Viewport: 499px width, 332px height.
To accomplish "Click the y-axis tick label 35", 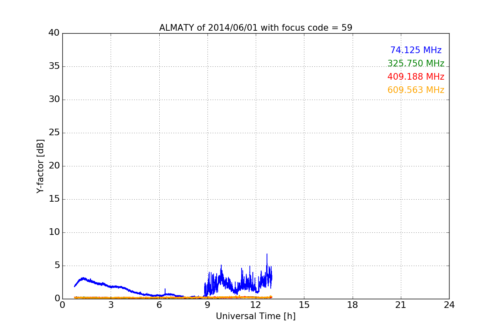I will [x=54, y=66].
